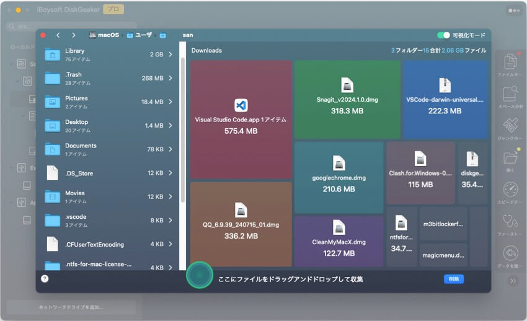Click the Movies folder icon
Screen dimensions: 527x321
53,196
